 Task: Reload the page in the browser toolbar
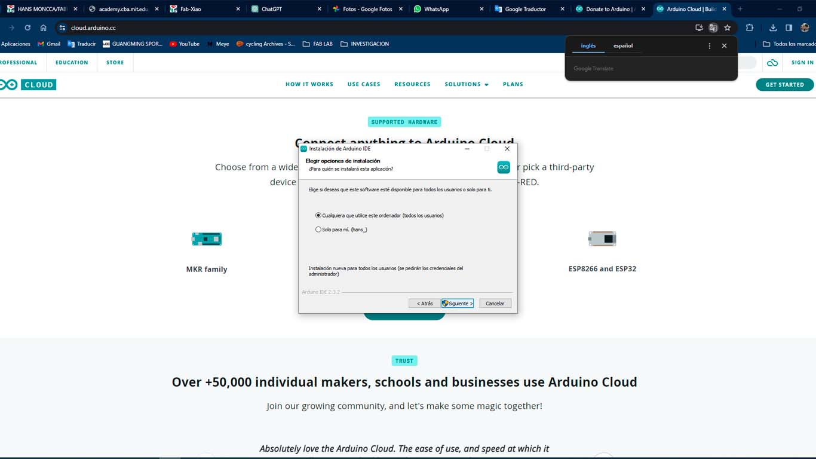click(x=27, y=27)
